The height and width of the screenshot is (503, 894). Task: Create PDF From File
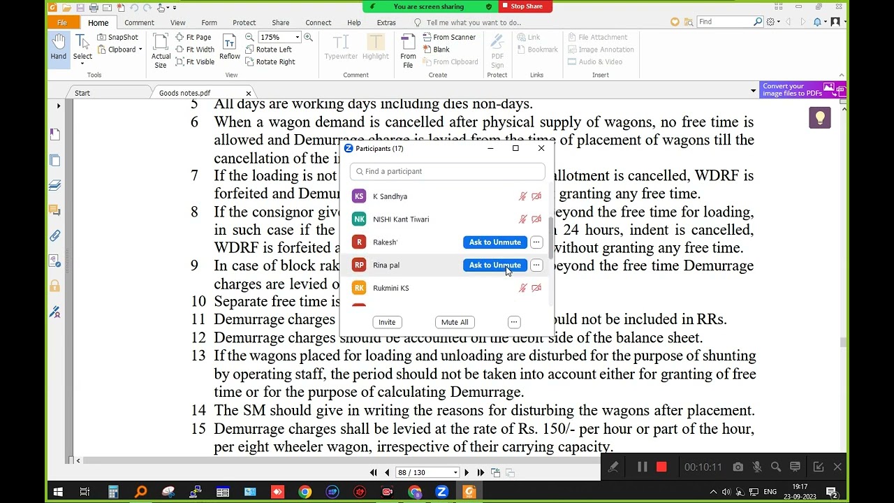coord(408,50)
